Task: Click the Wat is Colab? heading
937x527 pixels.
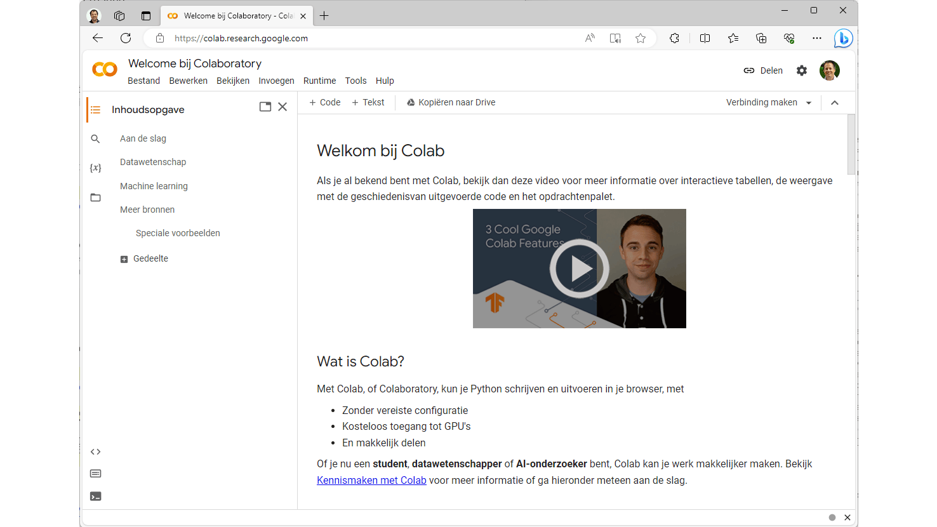Action: click(x=361, y=361)
